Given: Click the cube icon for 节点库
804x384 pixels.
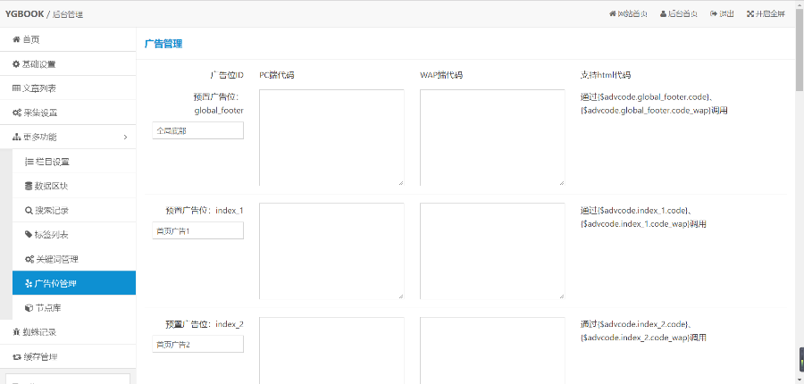Looking at the screenshot, I should (29, 307).
